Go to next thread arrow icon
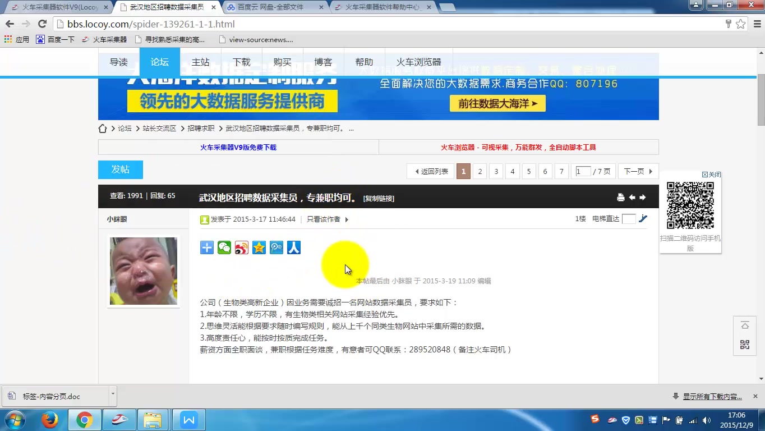 643,197
